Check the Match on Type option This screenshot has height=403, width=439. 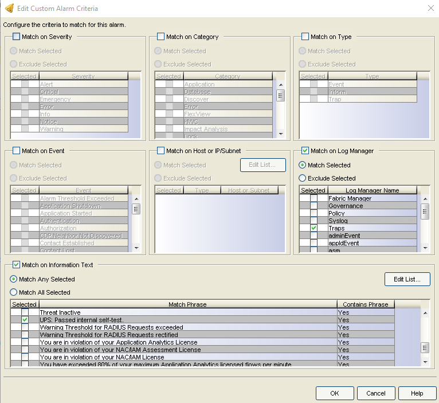click(305, 37)
